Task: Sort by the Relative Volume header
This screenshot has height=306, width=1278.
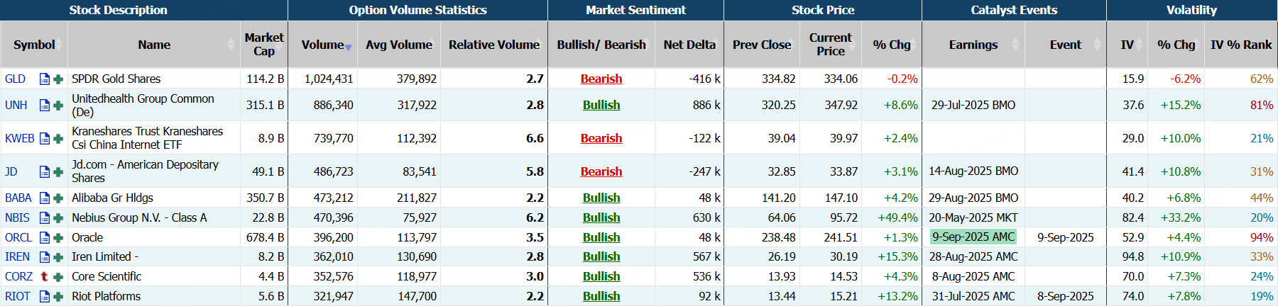Action: (493, 45)
